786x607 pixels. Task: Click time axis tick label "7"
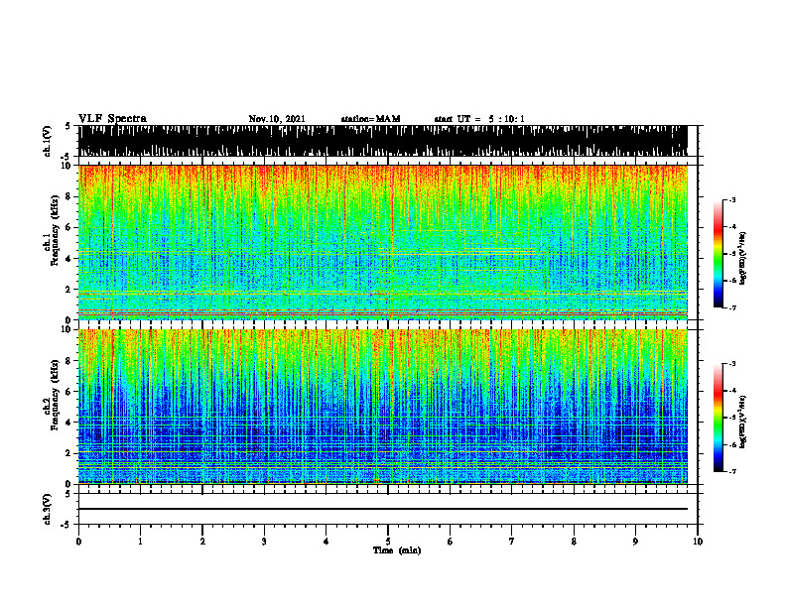[512, 542]
